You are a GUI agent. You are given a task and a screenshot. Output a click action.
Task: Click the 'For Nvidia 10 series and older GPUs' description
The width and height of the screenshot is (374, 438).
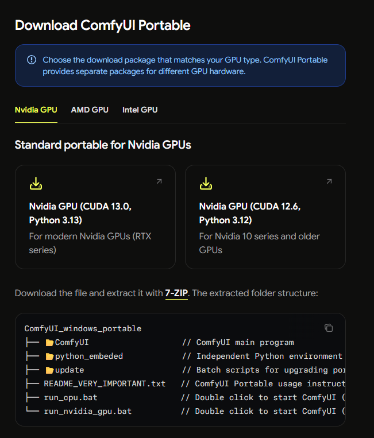260,243
